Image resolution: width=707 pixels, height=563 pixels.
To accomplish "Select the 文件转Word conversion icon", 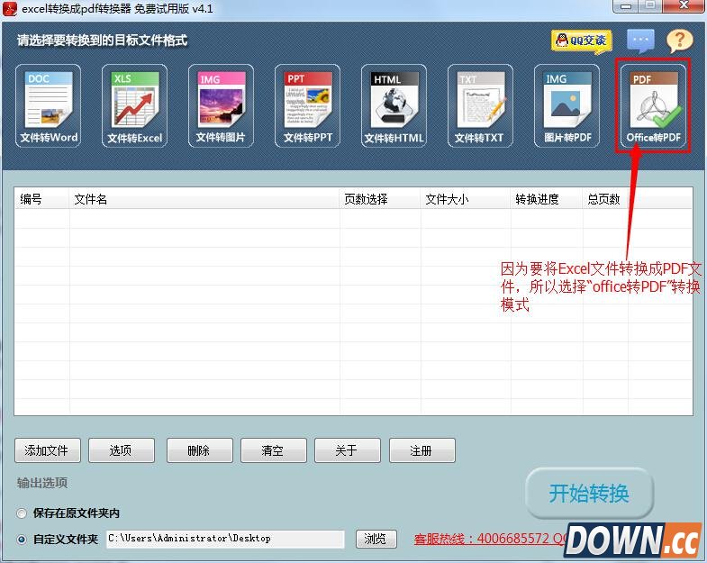I will tap(49, 106).
